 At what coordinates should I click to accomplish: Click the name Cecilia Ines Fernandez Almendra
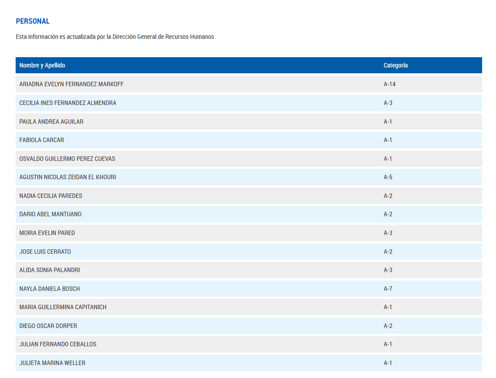[68, 103]
